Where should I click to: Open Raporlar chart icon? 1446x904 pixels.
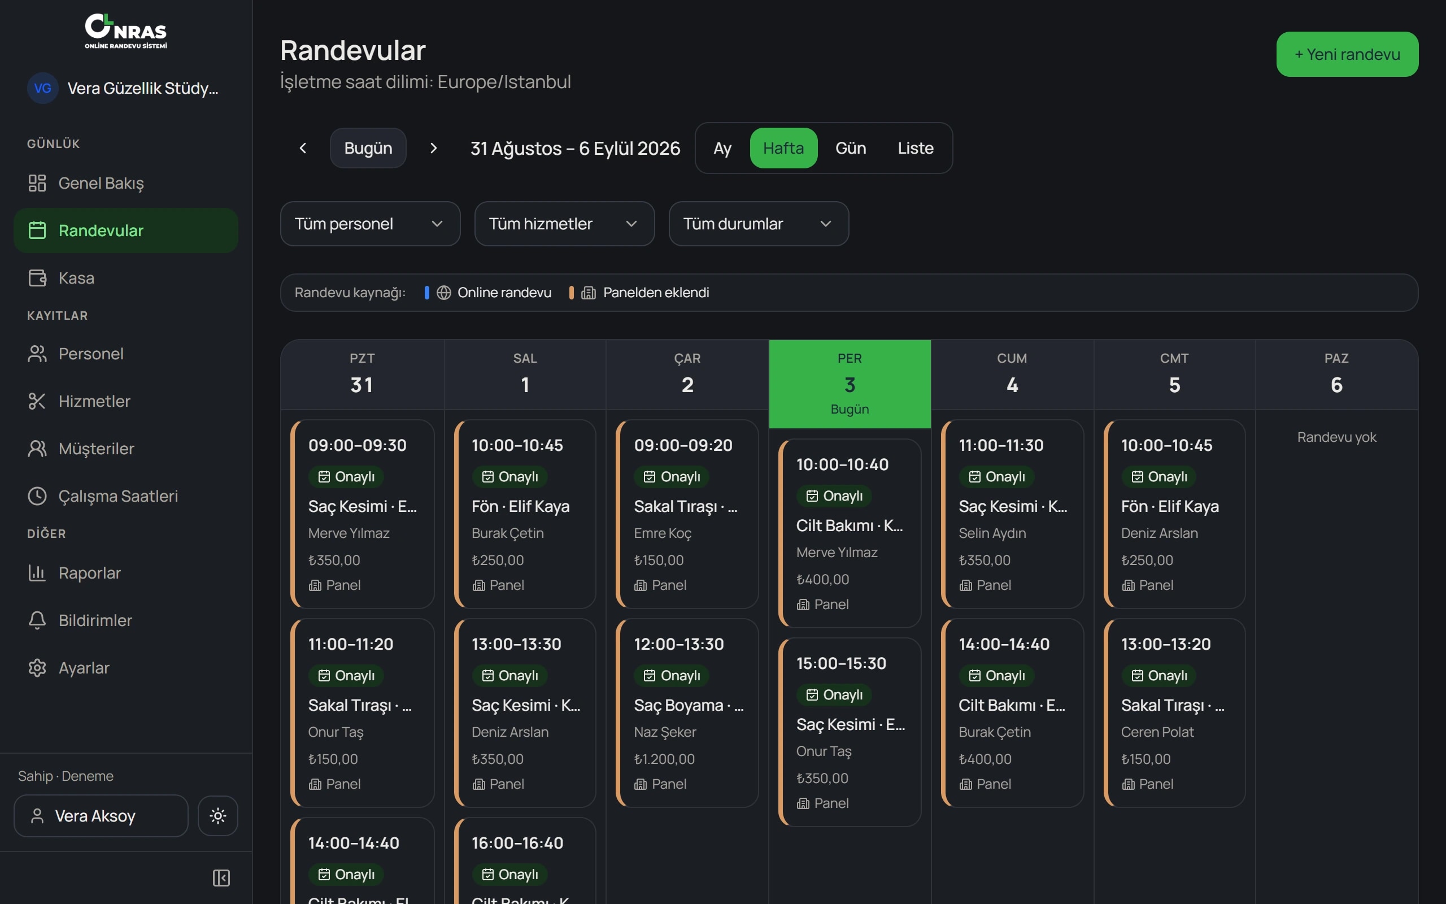(x=37, y=573)
